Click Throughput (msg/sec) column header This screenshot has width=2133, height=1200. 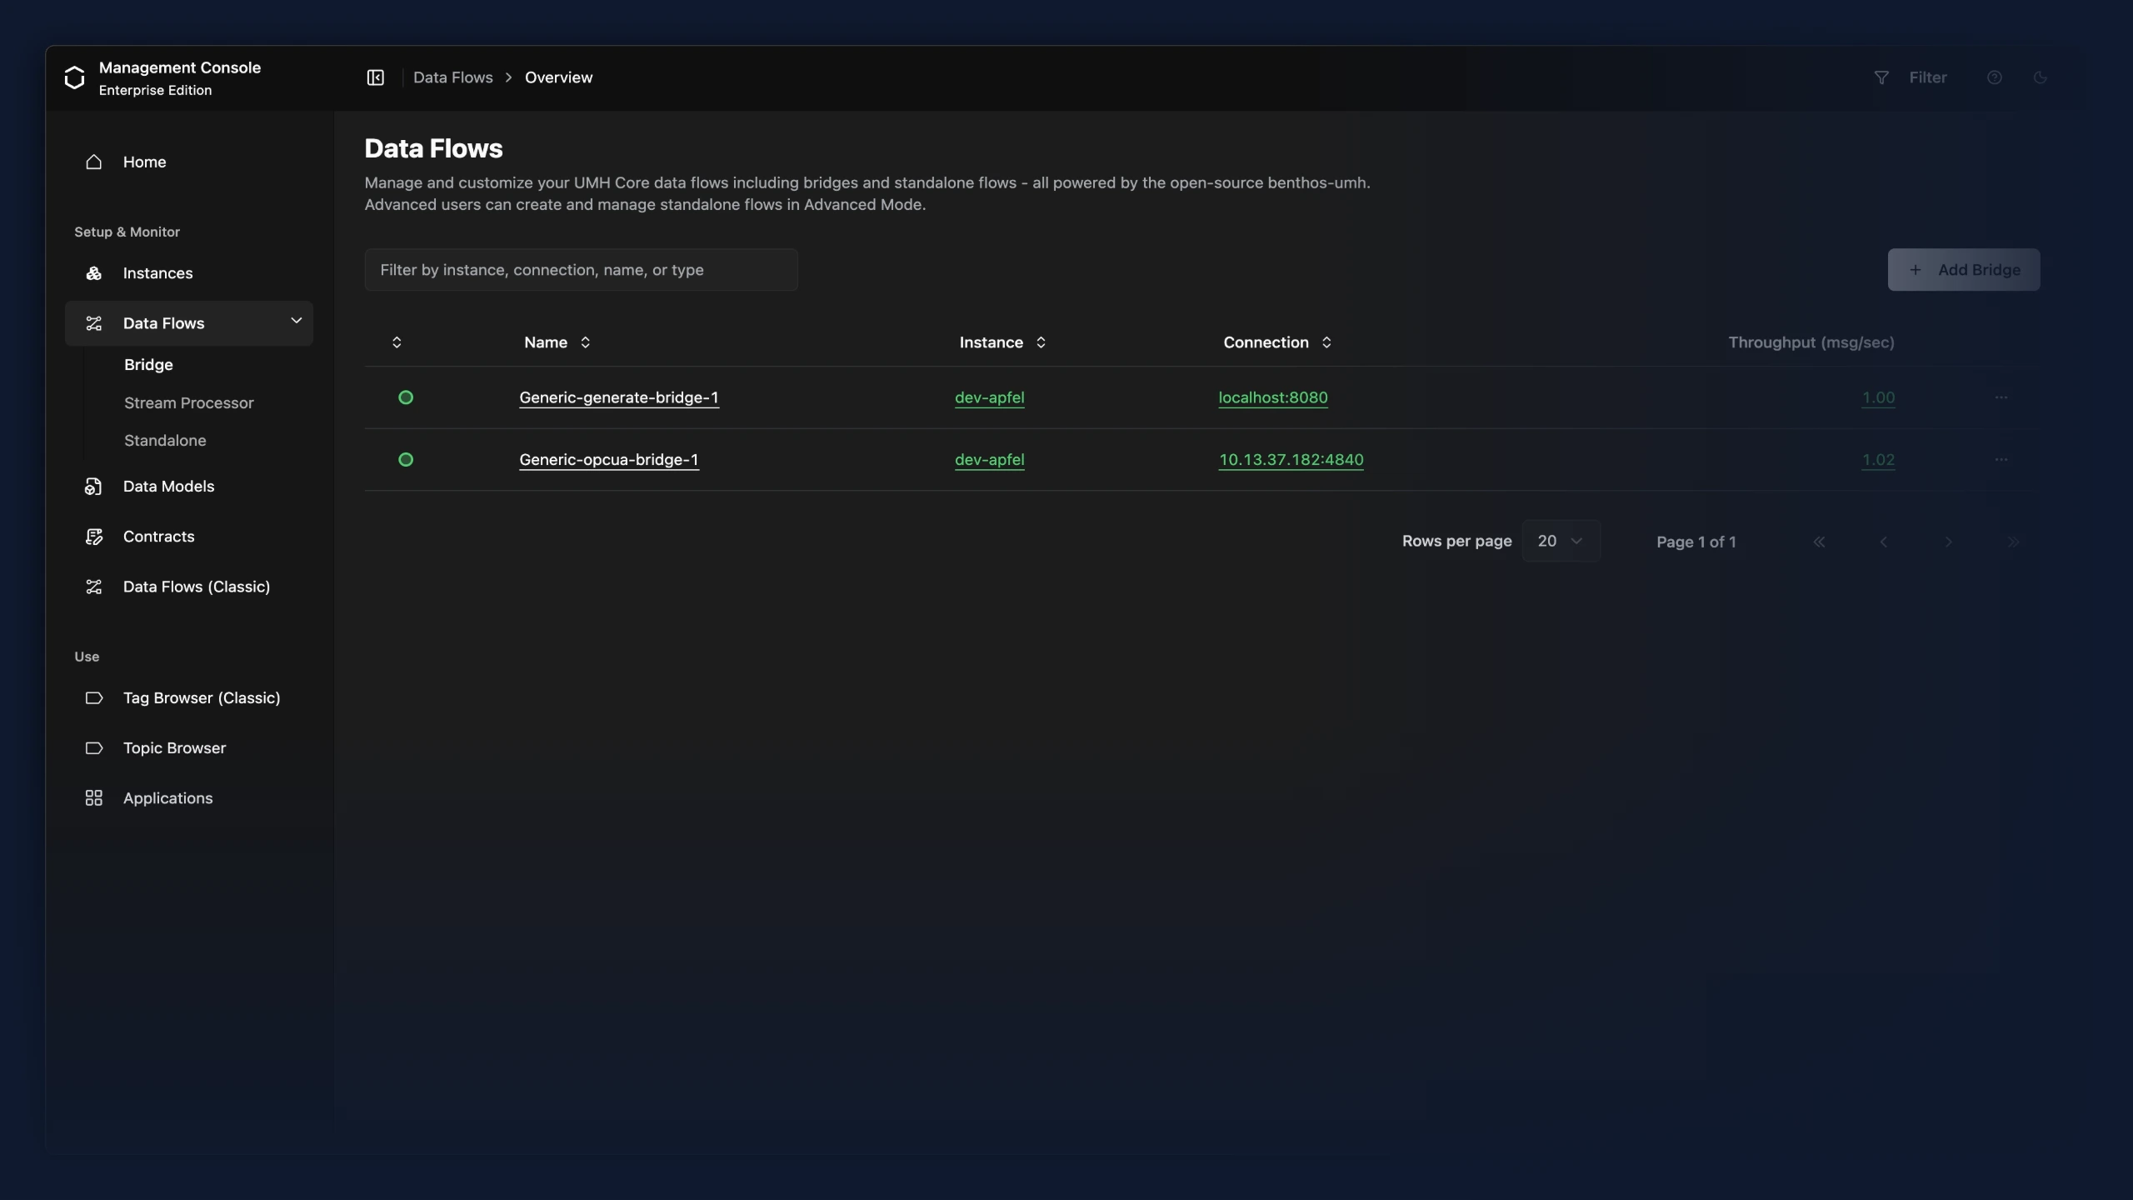1811,342
